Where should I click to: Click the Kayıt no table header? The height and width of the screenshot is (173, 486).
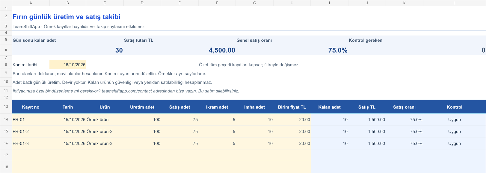[31, 107]
